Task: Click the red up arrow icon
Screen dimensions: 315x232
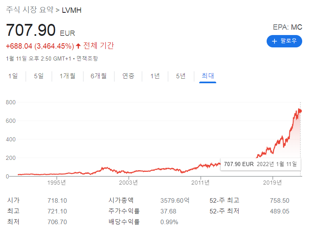Action: click(x=79, y=46)
